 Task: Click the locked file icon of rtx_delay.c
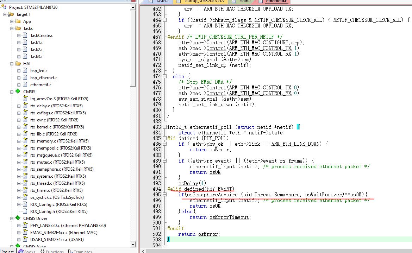pyautogui.click(x=25, y=106)
